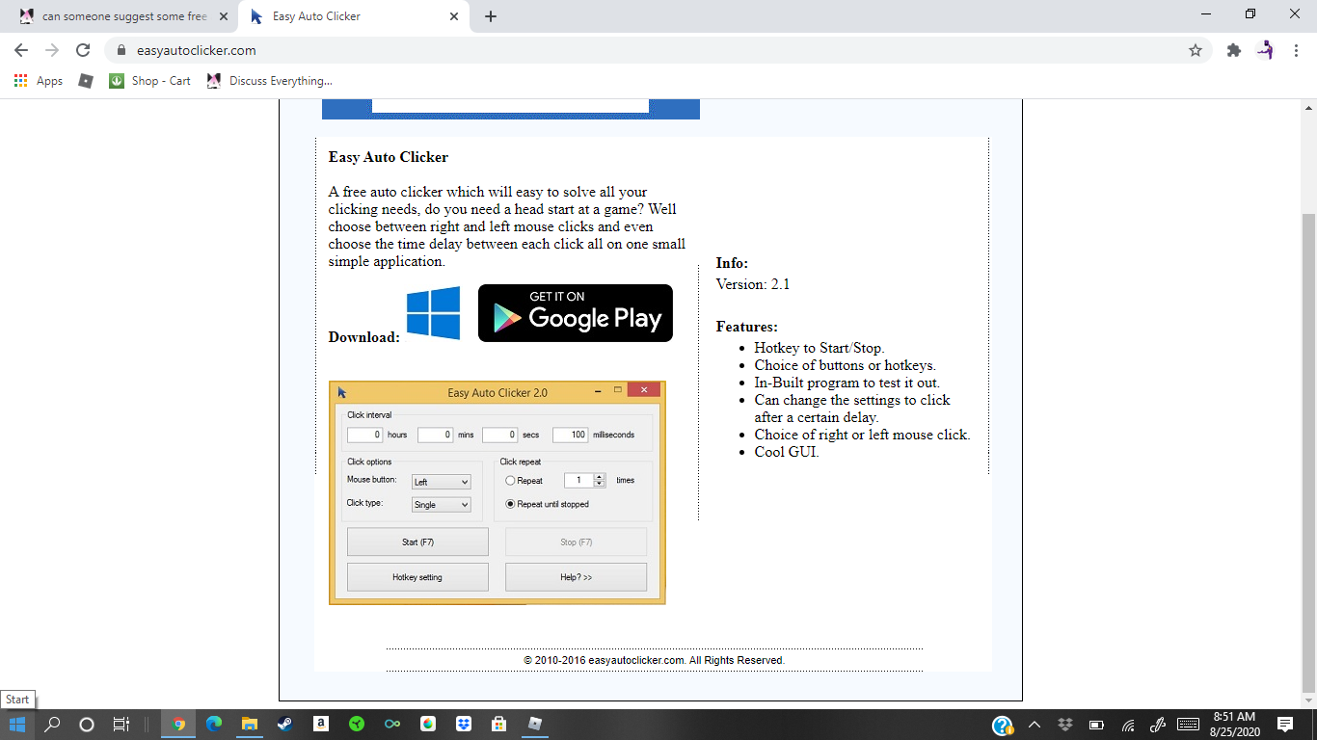This screenshot has width=1317, height=740.
Task: Open the Shop - Cart bookmark
Action: tap(150, 81)
